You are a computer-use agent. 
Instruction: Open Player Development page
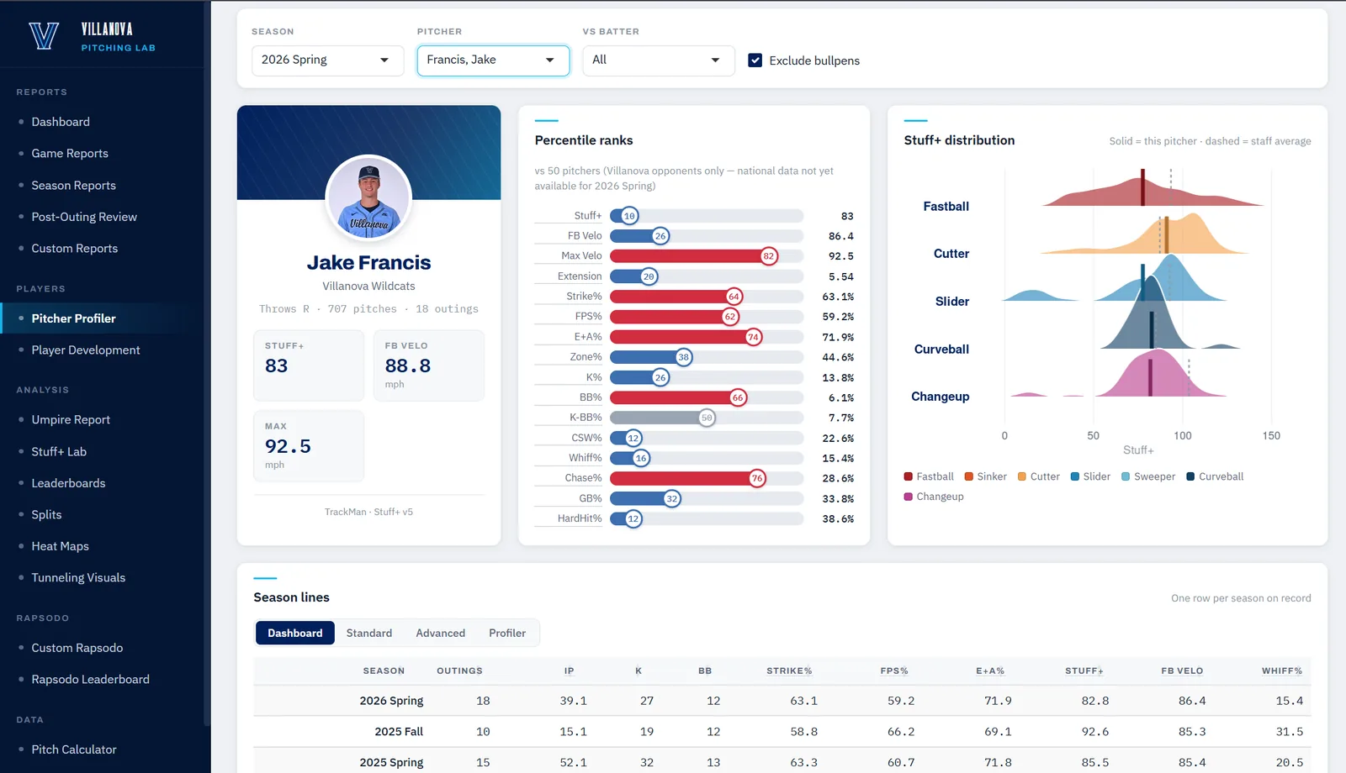point(86,350)
